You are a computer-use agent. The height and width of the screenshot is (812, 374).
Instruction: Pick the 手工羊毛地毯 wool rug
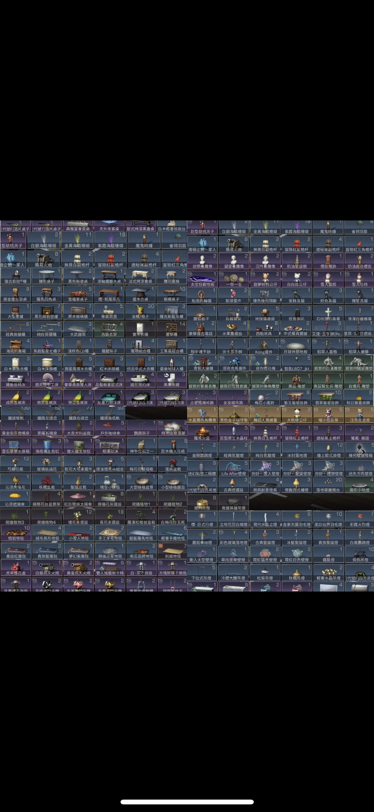coord(109,534)
